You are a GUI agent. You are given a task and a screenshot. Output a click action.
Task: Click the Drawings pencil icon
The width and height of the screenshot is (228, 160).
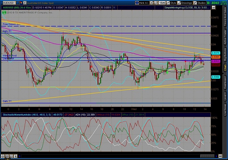point(179,3)
